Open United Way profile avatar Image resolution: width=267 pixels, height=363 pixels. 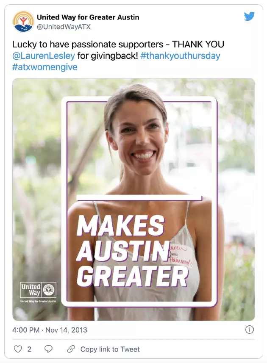tap(23, 22)
